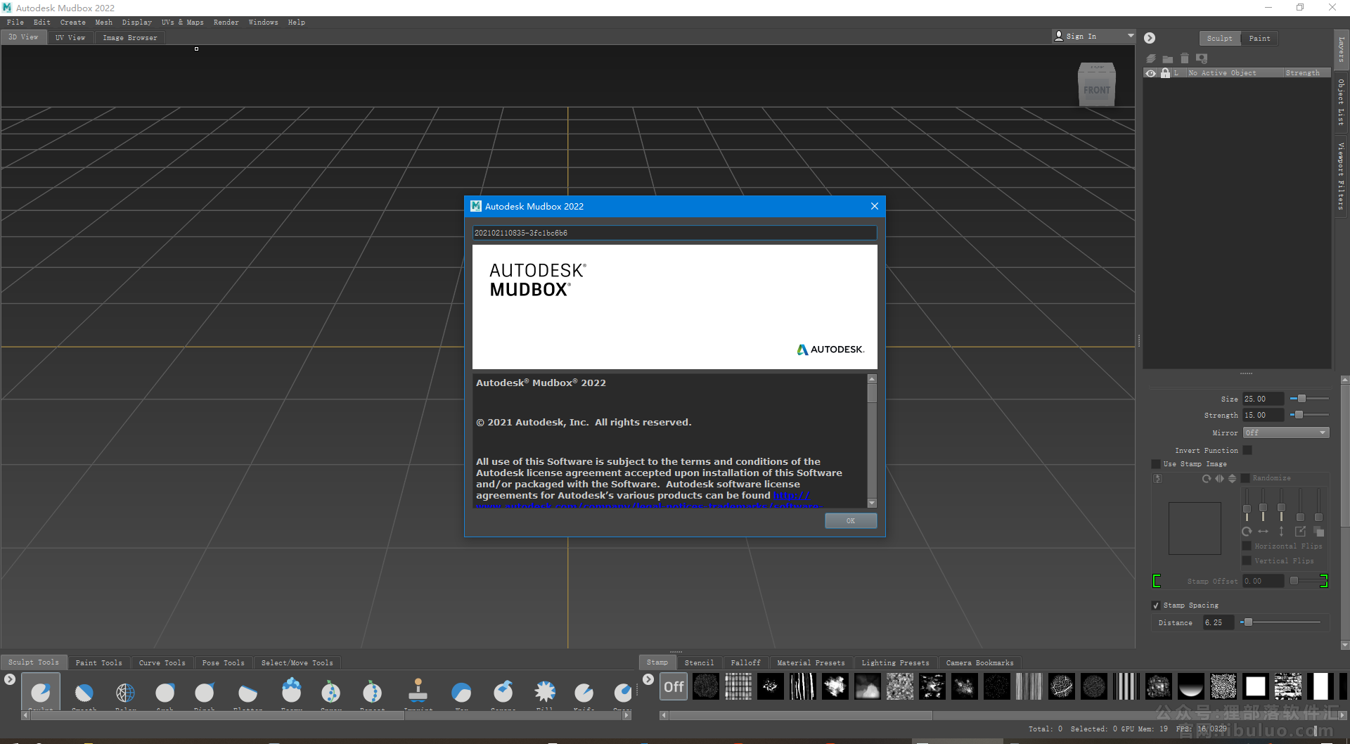Open the Render menu
Screen dimensions: 1350x744
pos(226,23)
